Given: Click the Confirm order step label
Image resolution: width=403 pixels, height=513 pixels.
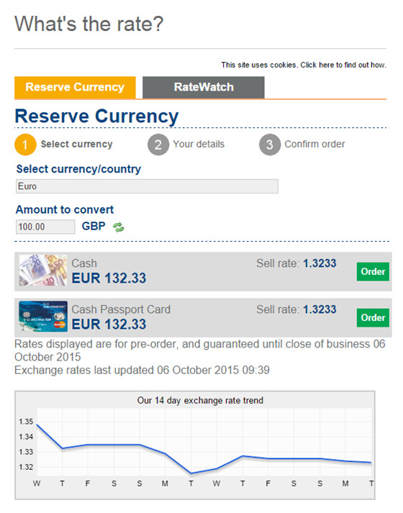Looking at the screenshot, I should point(314,145).
